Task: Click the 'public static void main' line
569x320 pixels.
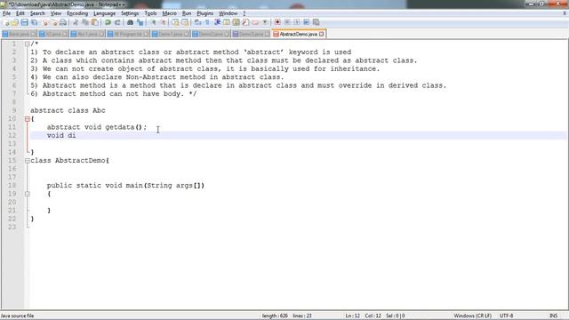Action: pos(125,186)
